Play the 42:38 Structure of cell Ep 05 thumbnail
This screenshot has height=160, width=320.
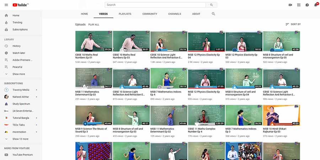click(282, 41)
